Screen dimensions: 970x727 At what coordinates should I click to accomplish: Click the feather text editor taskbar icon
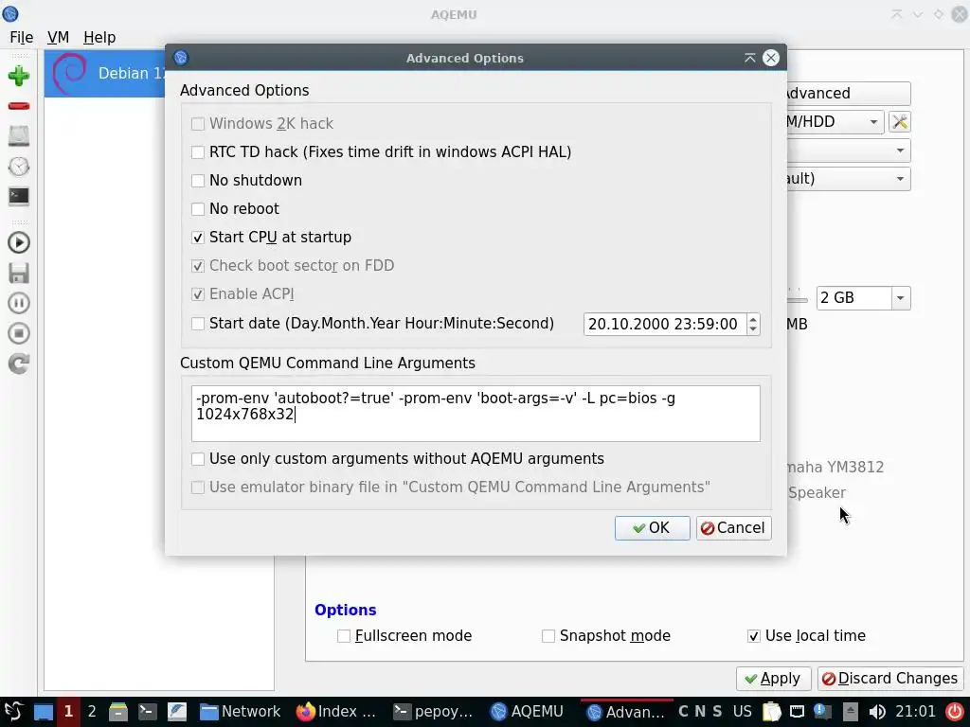click(x=177, y=712)
